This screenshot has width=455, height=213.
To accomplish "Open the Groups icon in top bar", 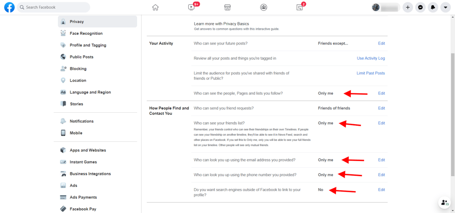I will point(263,8).
